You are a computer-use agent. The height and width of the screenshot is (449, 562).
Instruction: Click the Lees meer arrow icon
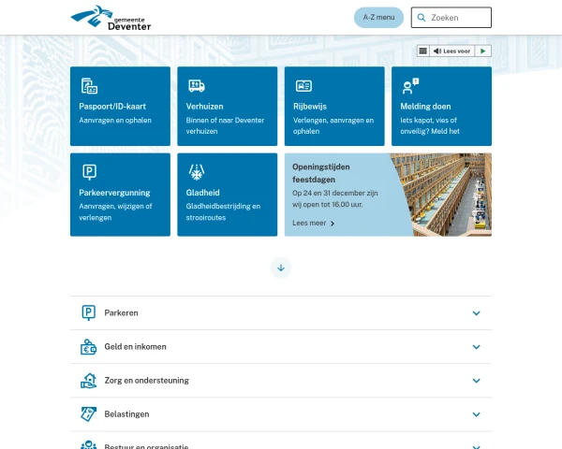pos(333,224)
